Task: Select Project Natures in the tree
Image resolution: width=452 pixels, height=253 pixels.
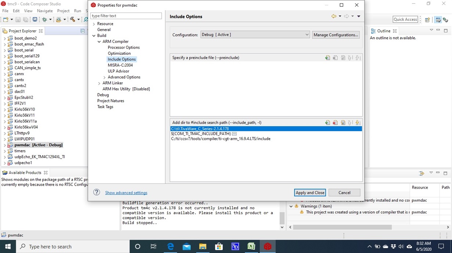Action: tap(111, 101)
